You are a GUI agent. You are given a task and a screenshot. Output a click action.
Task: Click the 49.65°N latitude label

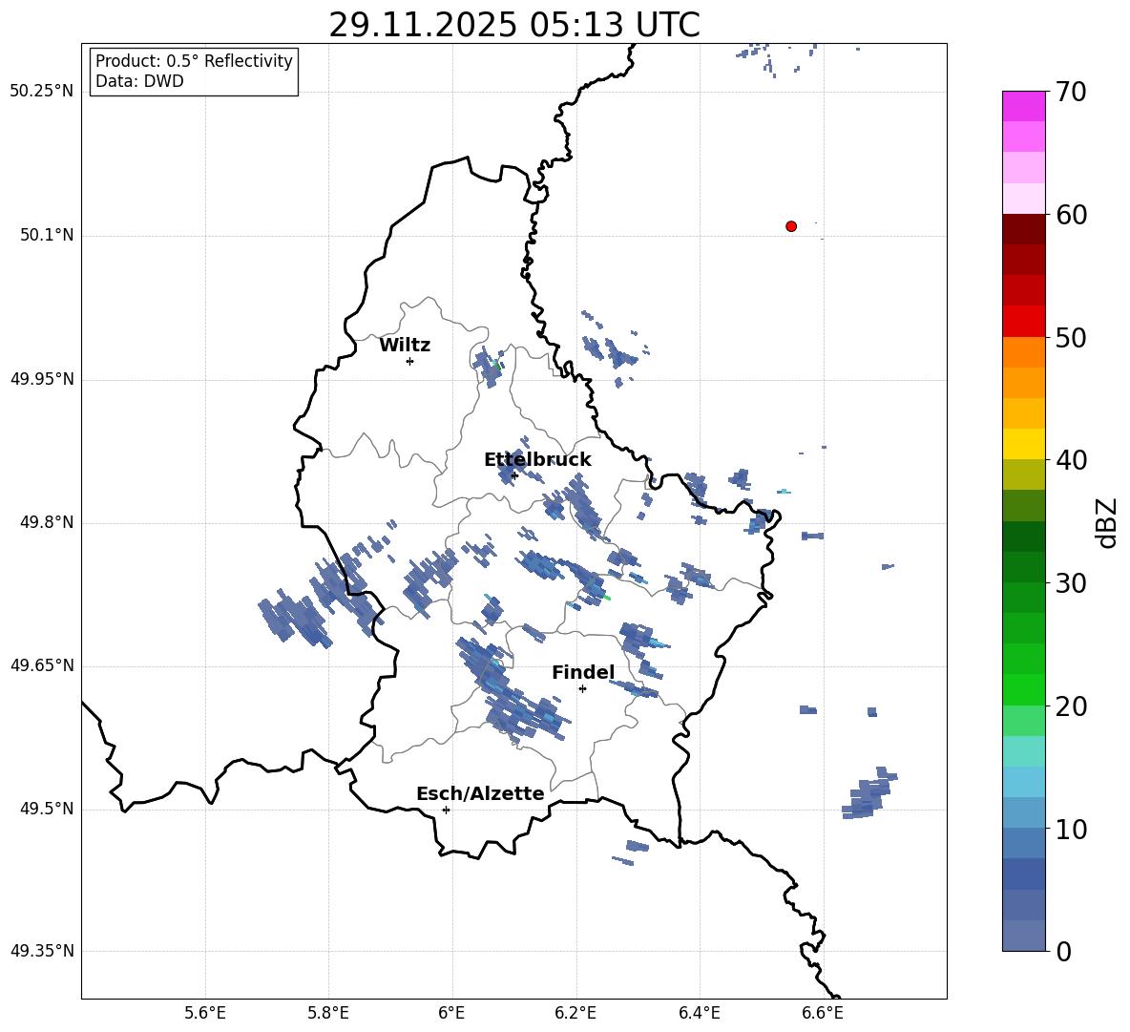point(42,665)
